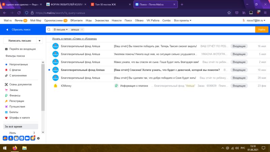Bookmark this page with star icon

click(x=229, y=13)
